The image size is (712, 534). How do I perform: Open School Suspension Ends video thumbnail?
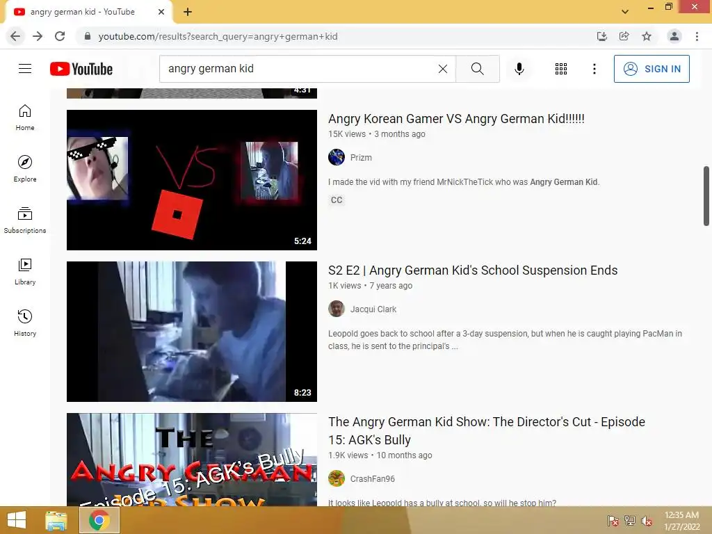192,332
